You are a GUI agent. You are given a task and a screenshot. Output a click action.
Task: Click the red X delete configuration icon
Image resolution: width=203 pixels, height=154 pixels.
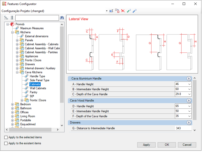point(123,11)
